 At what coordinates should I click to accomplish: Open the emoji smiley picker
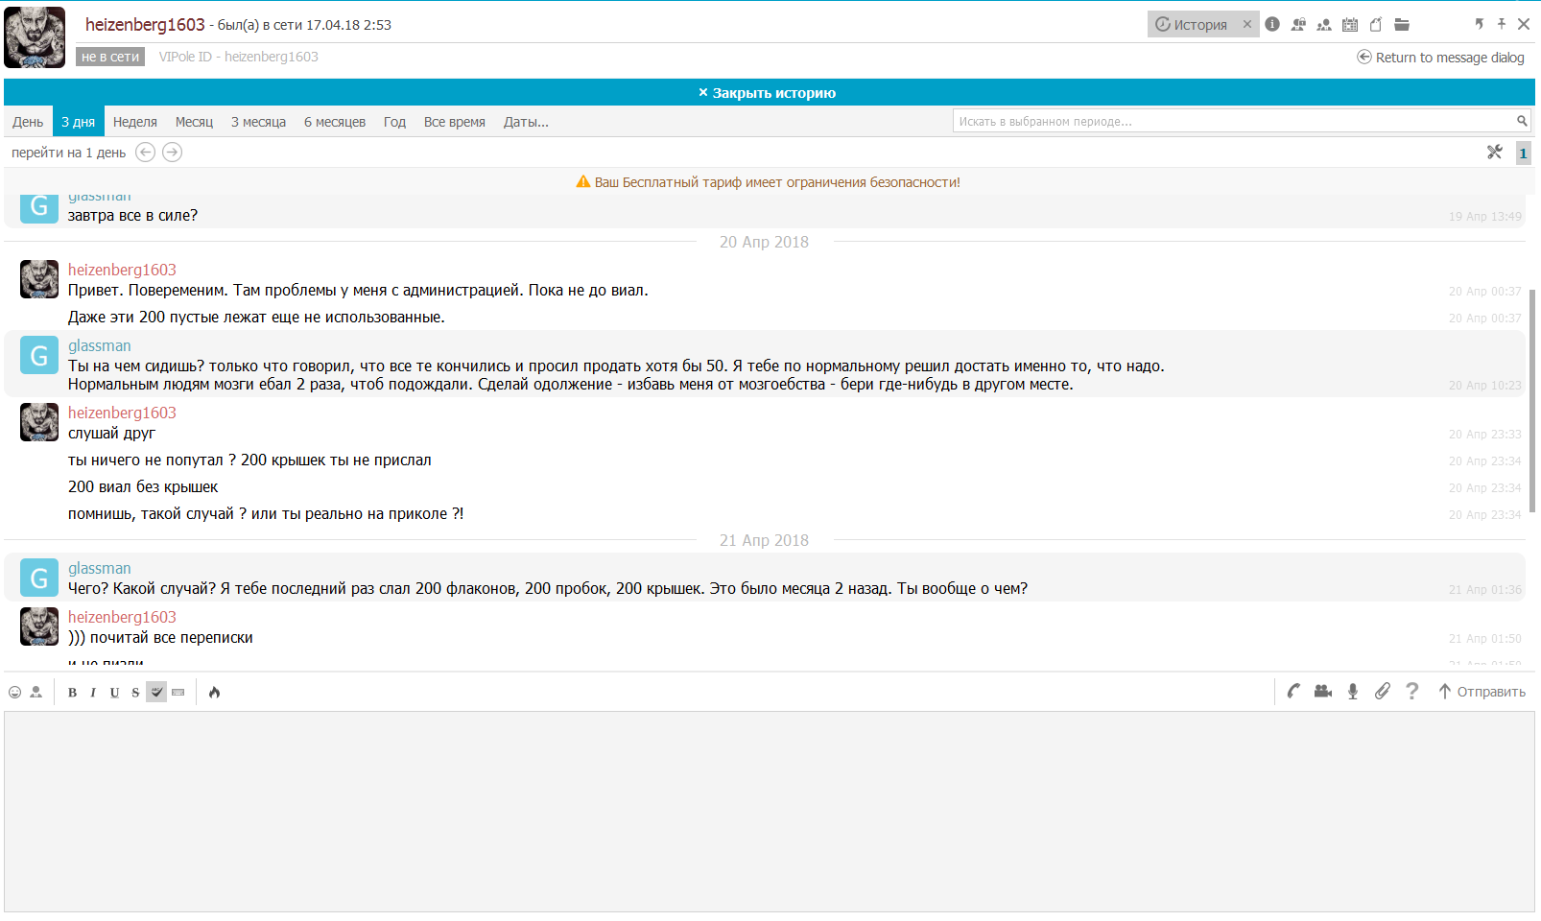pyautogui.click(x=14, y=693)
